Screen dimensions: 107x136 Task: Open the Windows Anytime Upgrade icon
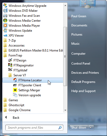click(5, 6)
